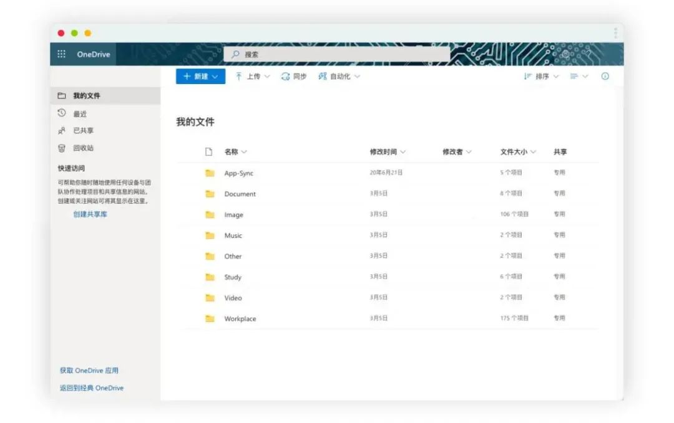Click the Get OneDrive apps link
This screenshot has height=423, width=674.
pyautogui.click(x=89, y=371)
